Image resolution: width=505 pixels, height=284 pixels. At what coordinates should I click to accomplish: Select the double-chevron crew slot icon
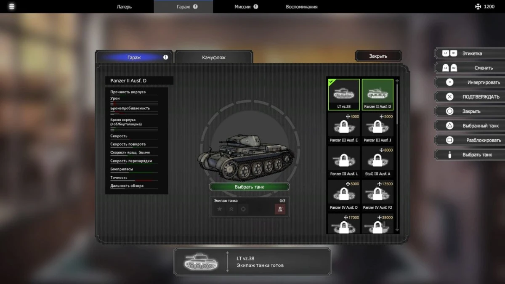click(231, 209)
